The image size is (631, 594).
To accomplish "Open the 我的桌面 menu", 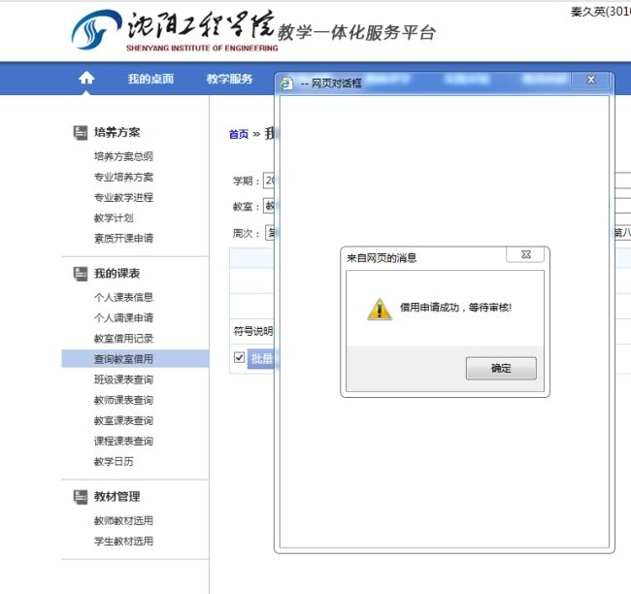I will pyautogui.click(x=150, y=80).
